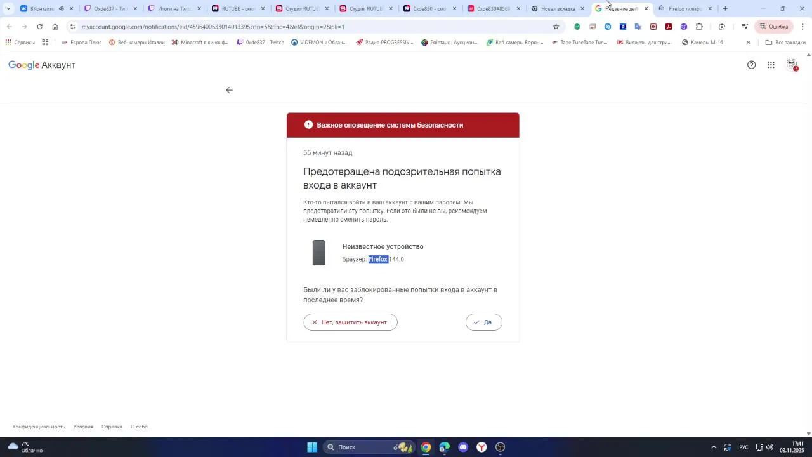
Task: Open the Google Аккаунт logo link
Action: pos(42,65)
